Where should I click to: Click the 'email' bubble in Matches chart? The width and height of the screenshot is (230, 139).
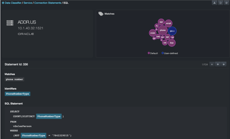tap(168, 23)
